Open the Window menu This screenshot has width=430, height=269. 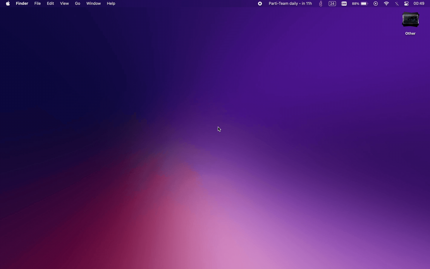tap(93, 4)
